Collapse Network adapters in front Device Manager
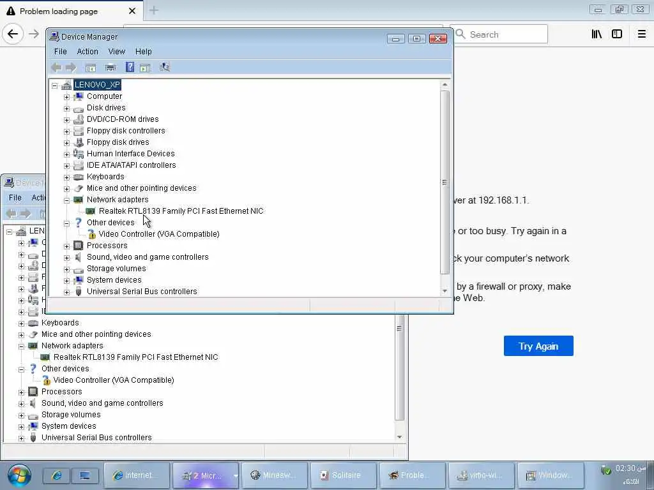The height and width of the screenshot is (490, 654). coord(66,200)
